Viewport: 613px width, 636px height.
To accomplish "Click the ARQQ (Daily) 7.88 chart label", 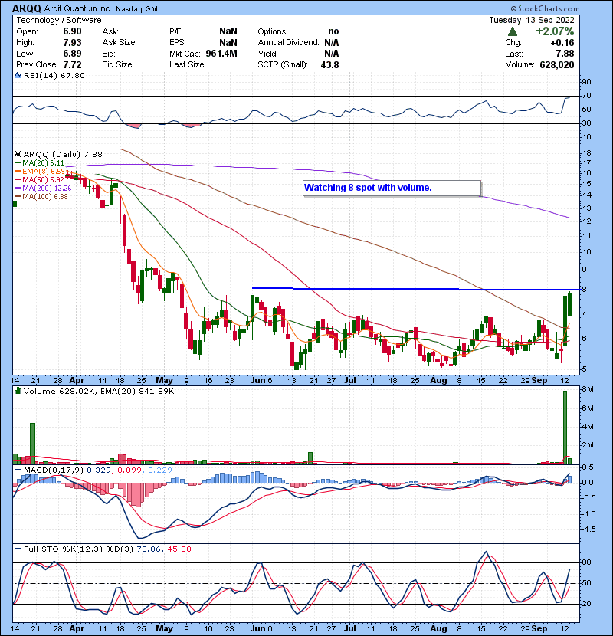I will (x=63, y=154).
